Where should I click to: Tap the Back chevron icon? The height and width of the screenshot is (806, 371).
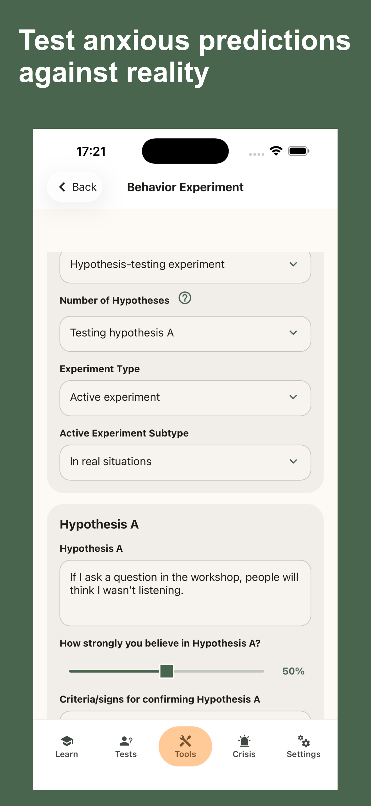(x=62, y=187)
